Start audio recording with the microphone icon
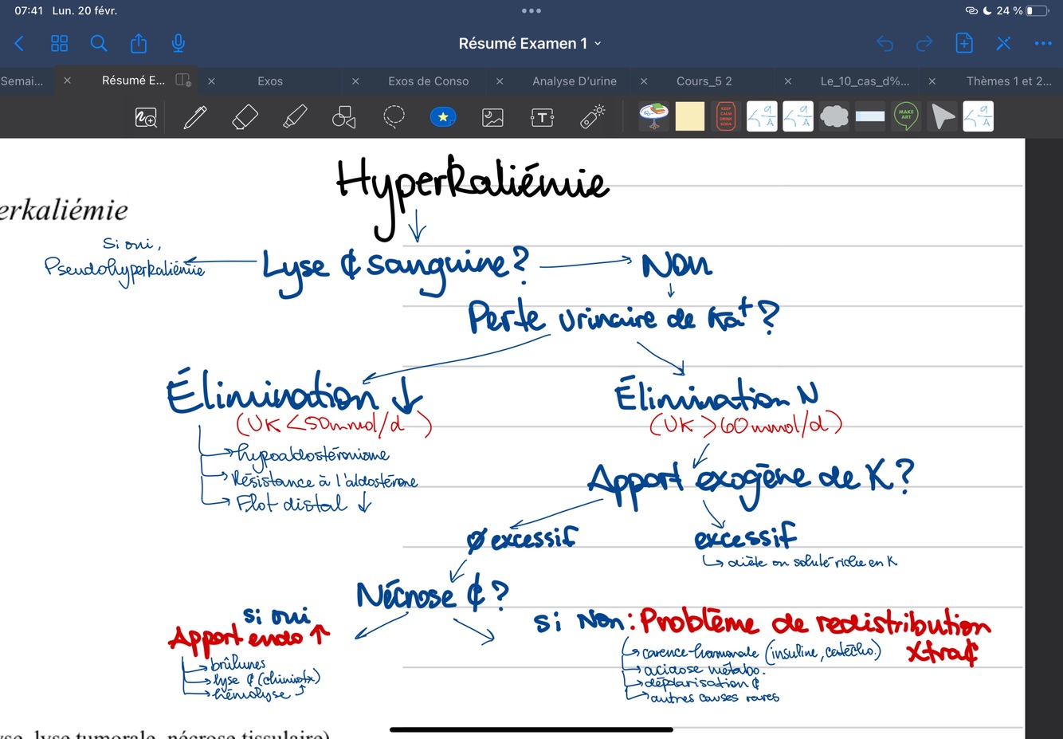Viewport: 1063px width, 739px height. coord(178,43)
